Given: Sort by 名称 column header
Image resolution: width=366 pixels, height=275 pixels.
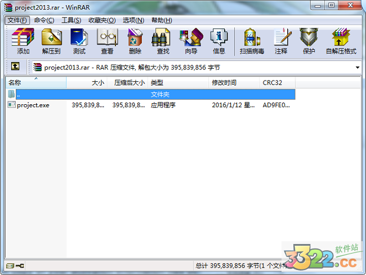Looking at the screenshot, I should tap(36, 83).
